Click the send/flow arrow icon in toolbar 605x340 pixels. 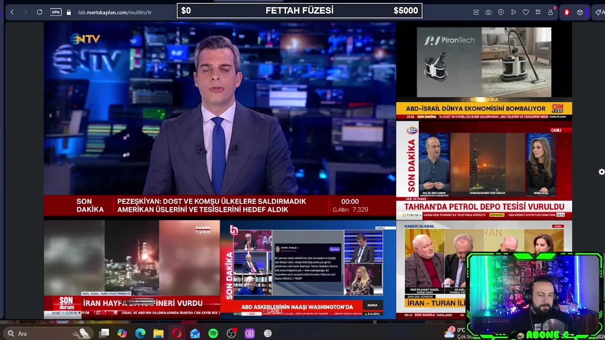tap(513, 12)
